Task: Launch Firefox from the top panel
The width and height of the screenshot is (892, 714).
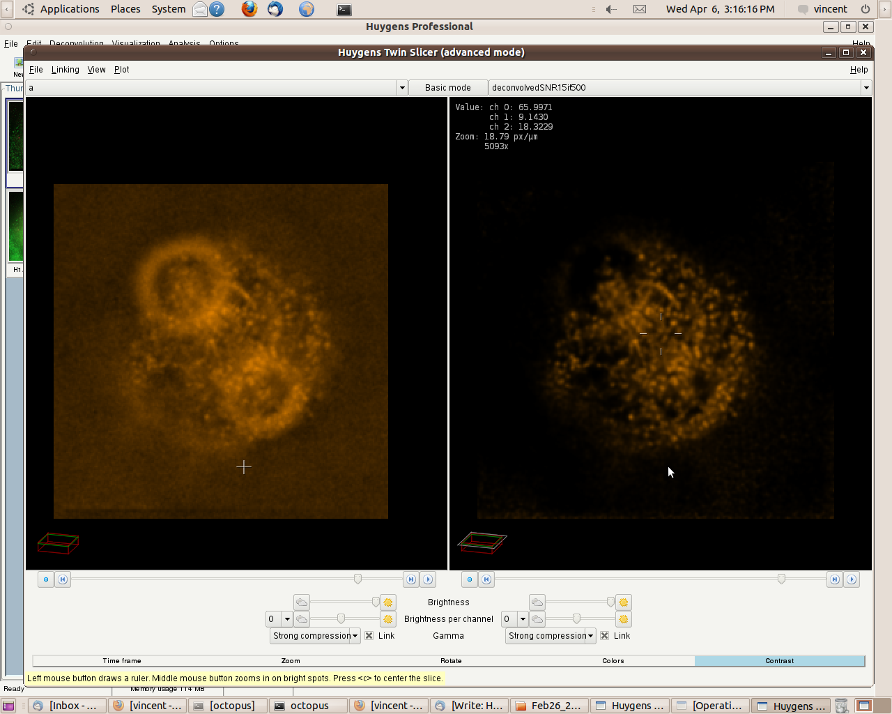Action: [249, 9]
